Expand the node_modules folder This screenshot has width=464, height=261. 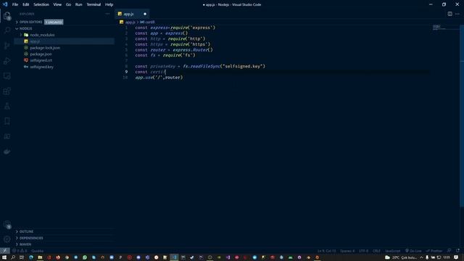click(42, 35)
